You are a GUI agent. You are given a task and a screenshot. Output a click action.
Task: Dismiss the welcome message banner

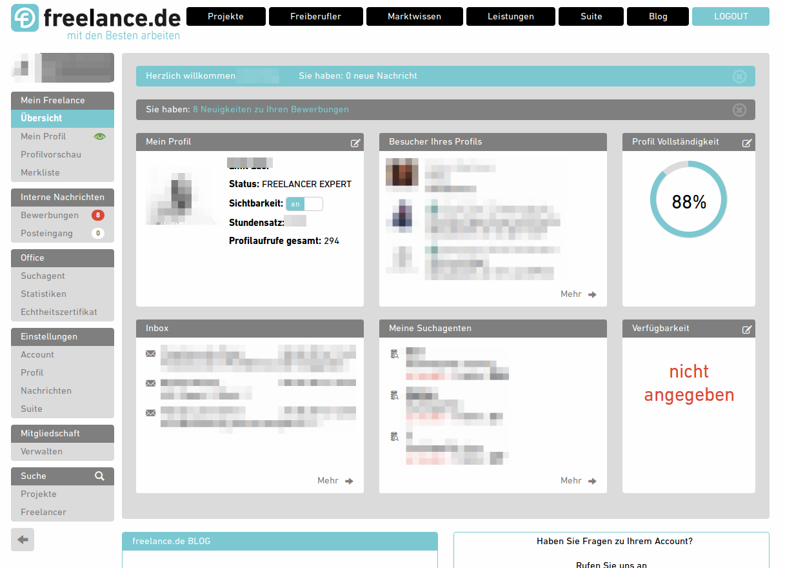tap(739, 76)
